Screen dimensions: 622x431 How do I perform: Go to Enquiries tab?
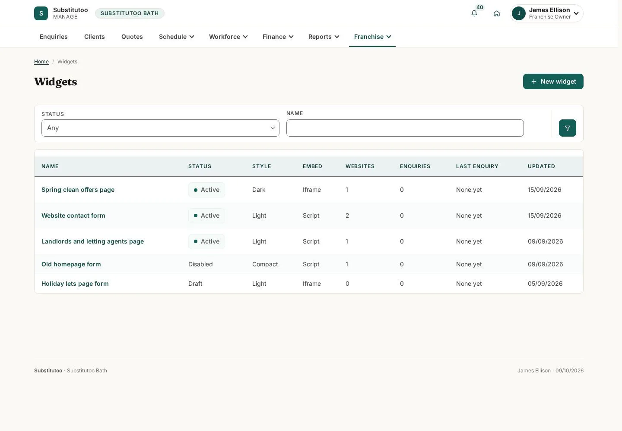54,37
